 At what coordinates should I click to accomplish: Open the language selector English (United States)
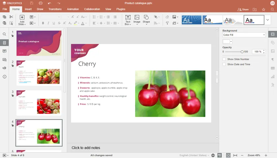pyautogui.click(x=194, y=155)
